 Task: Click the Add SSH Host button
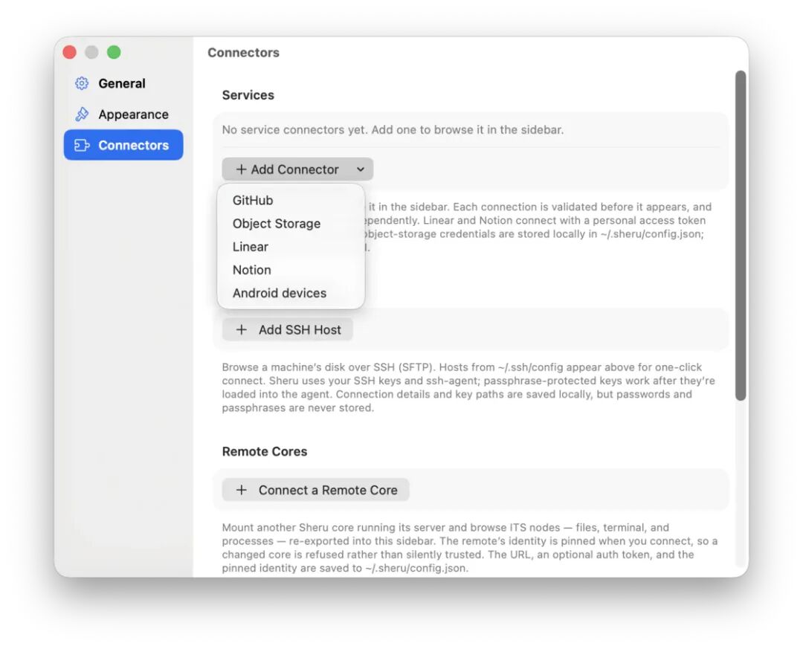coord(287,330)
